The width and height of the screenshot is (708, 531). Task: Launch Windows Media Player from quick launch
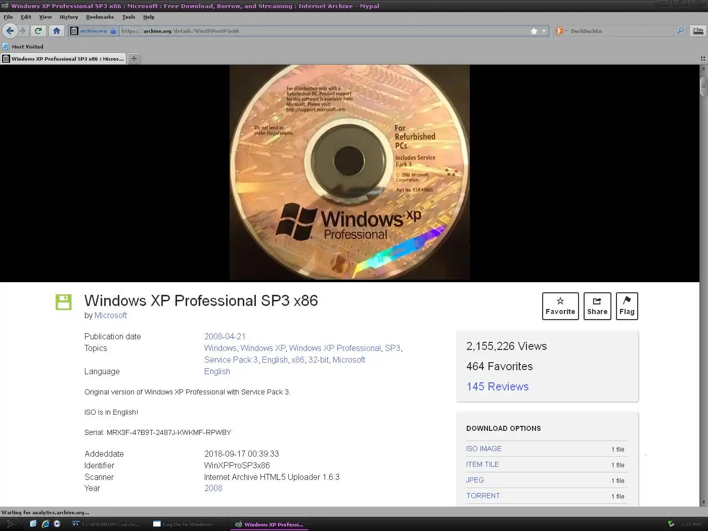(57, 524)
